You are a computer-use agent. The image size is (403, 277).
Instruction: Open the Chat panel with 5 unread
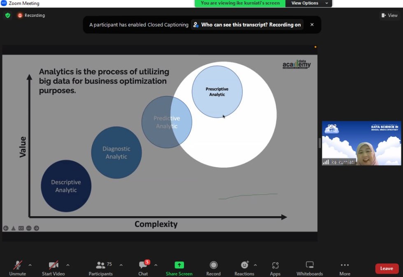click(143, 265)
